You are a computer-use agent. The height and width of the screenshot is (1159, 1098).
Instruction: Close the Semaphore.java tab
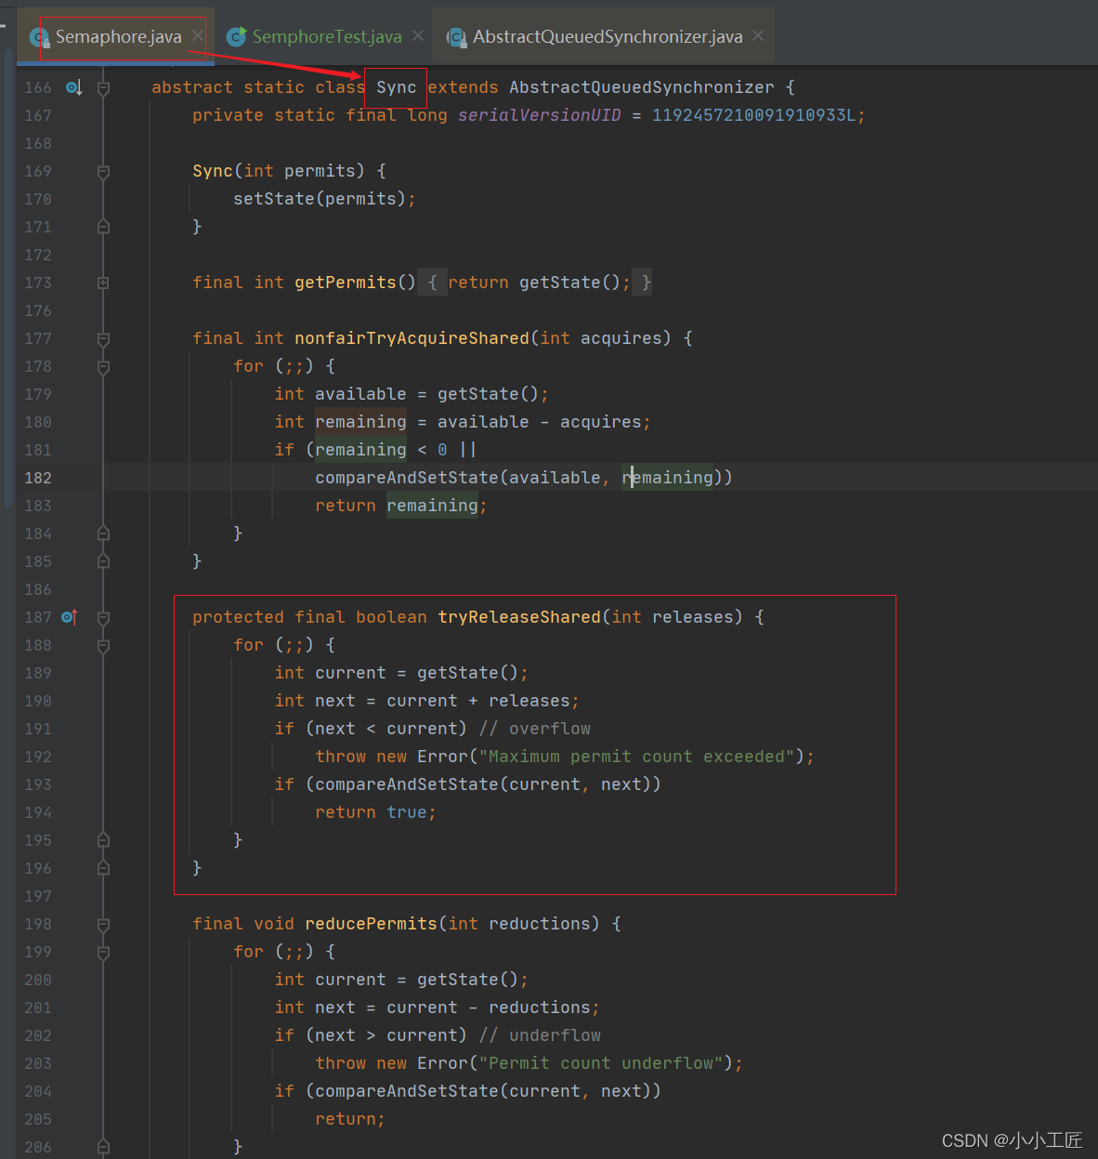coord(198,35)
